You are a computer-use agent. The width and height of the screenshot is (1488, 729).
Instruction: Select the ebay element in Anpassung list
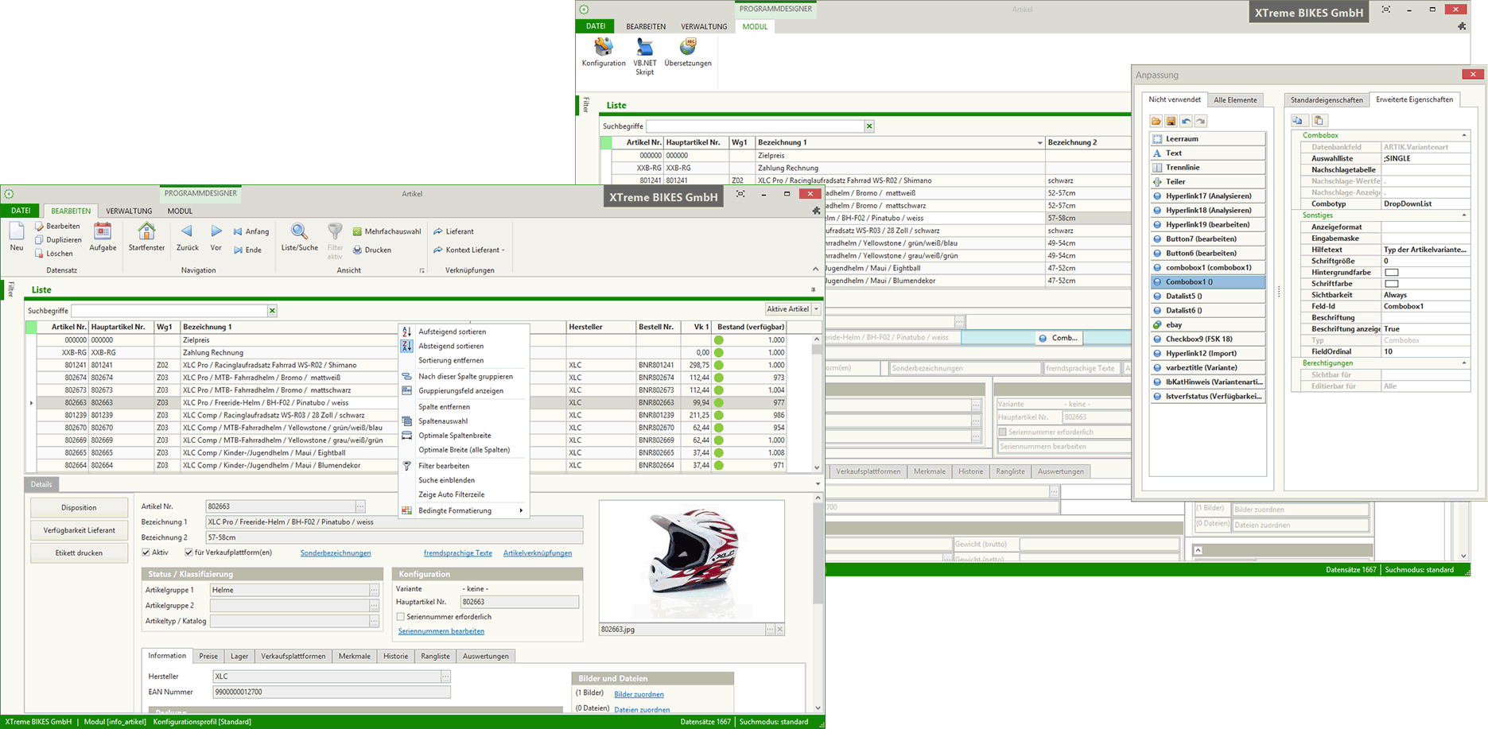tap(1207, 325)
